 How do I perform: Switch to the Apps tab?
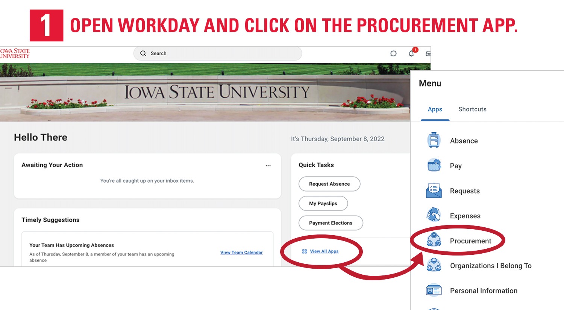(435, 109)
